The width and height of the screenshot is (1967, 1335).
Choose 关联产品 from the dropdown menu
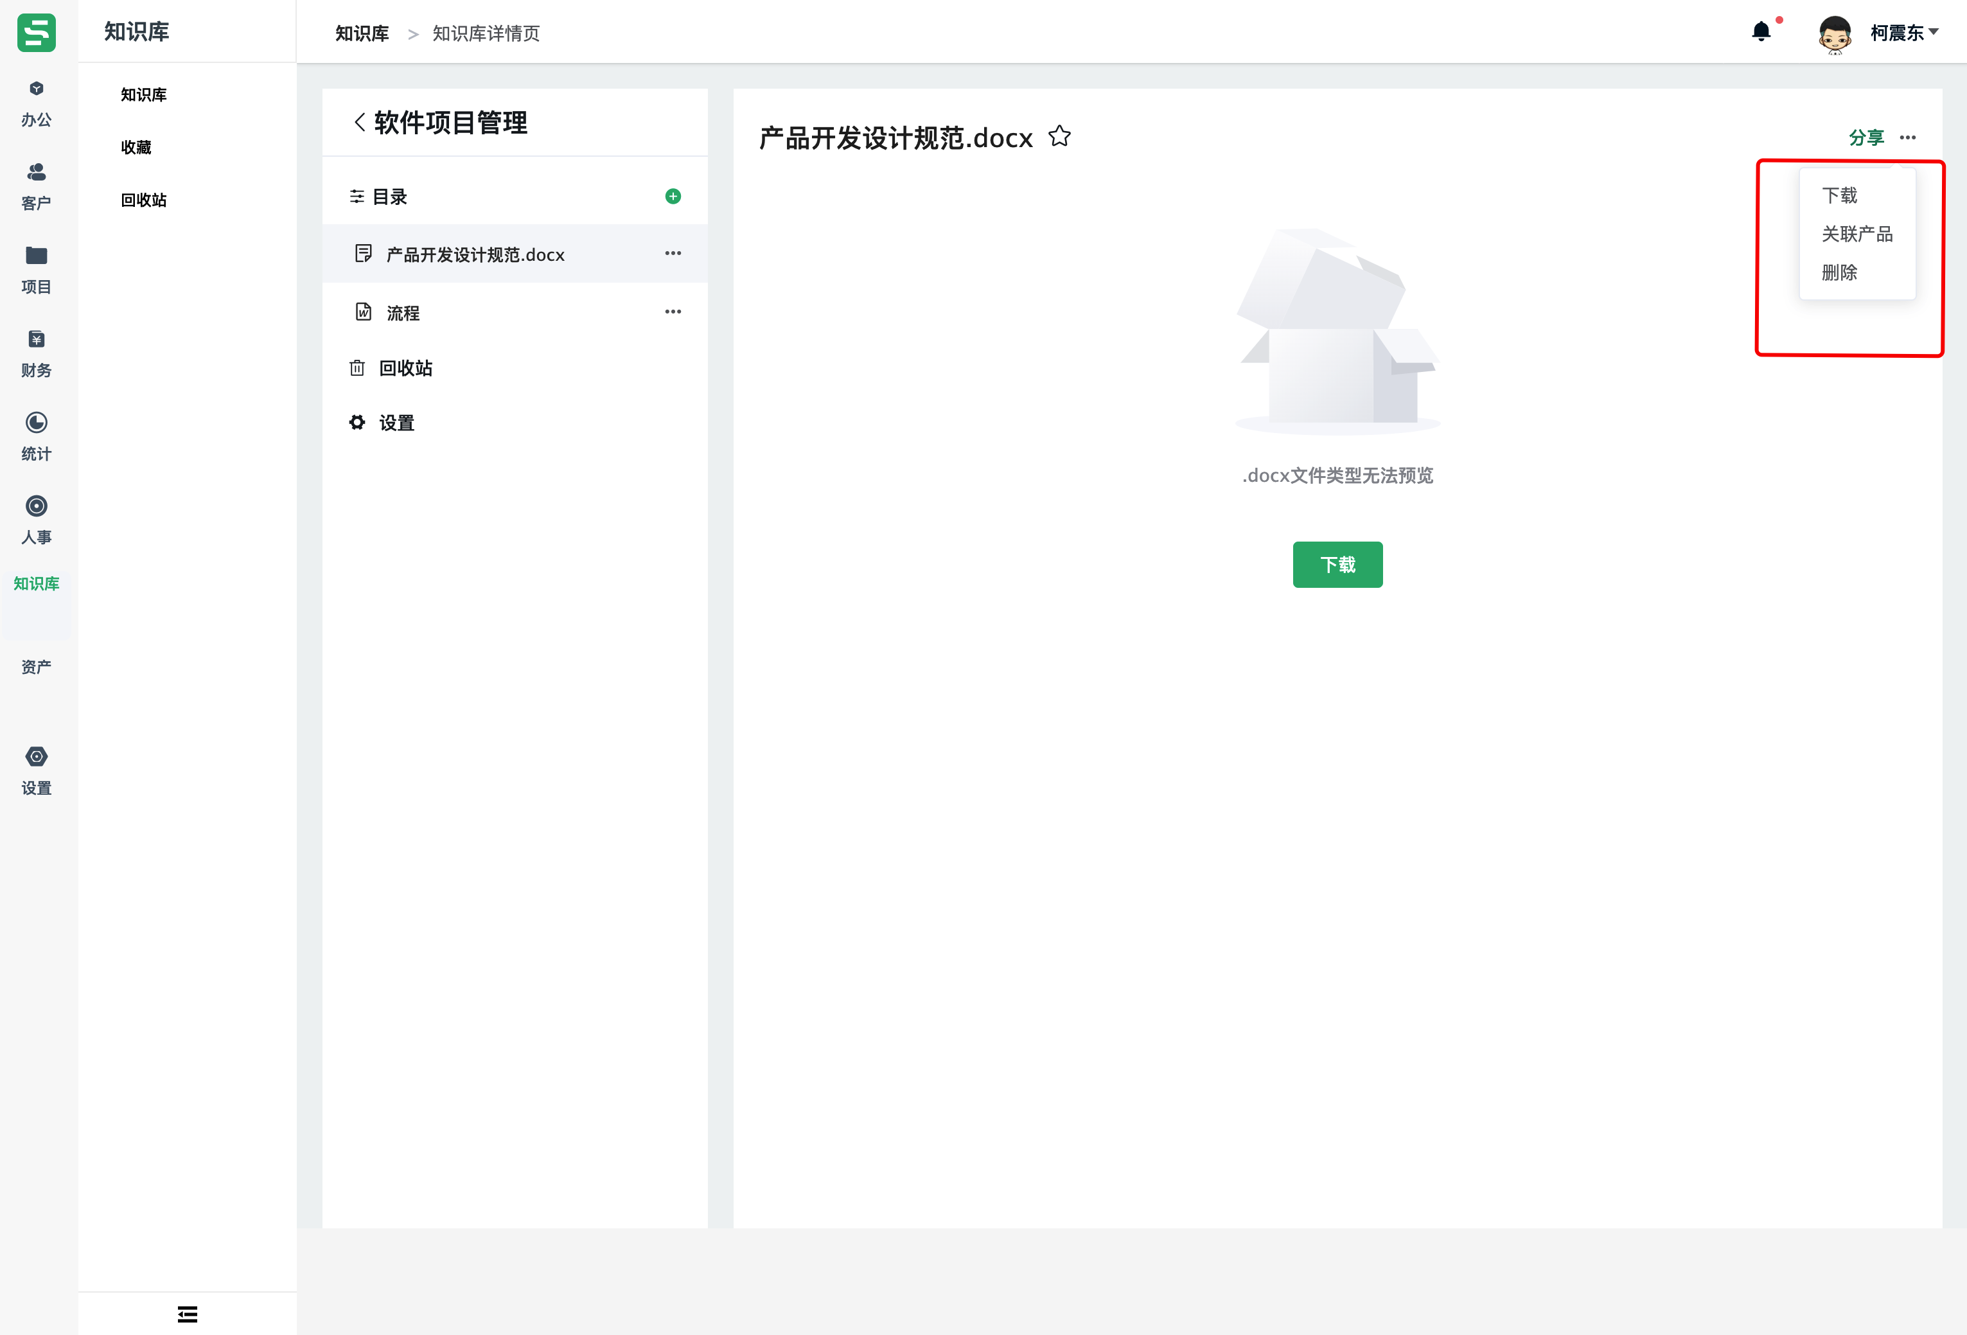pos(1857,234)
